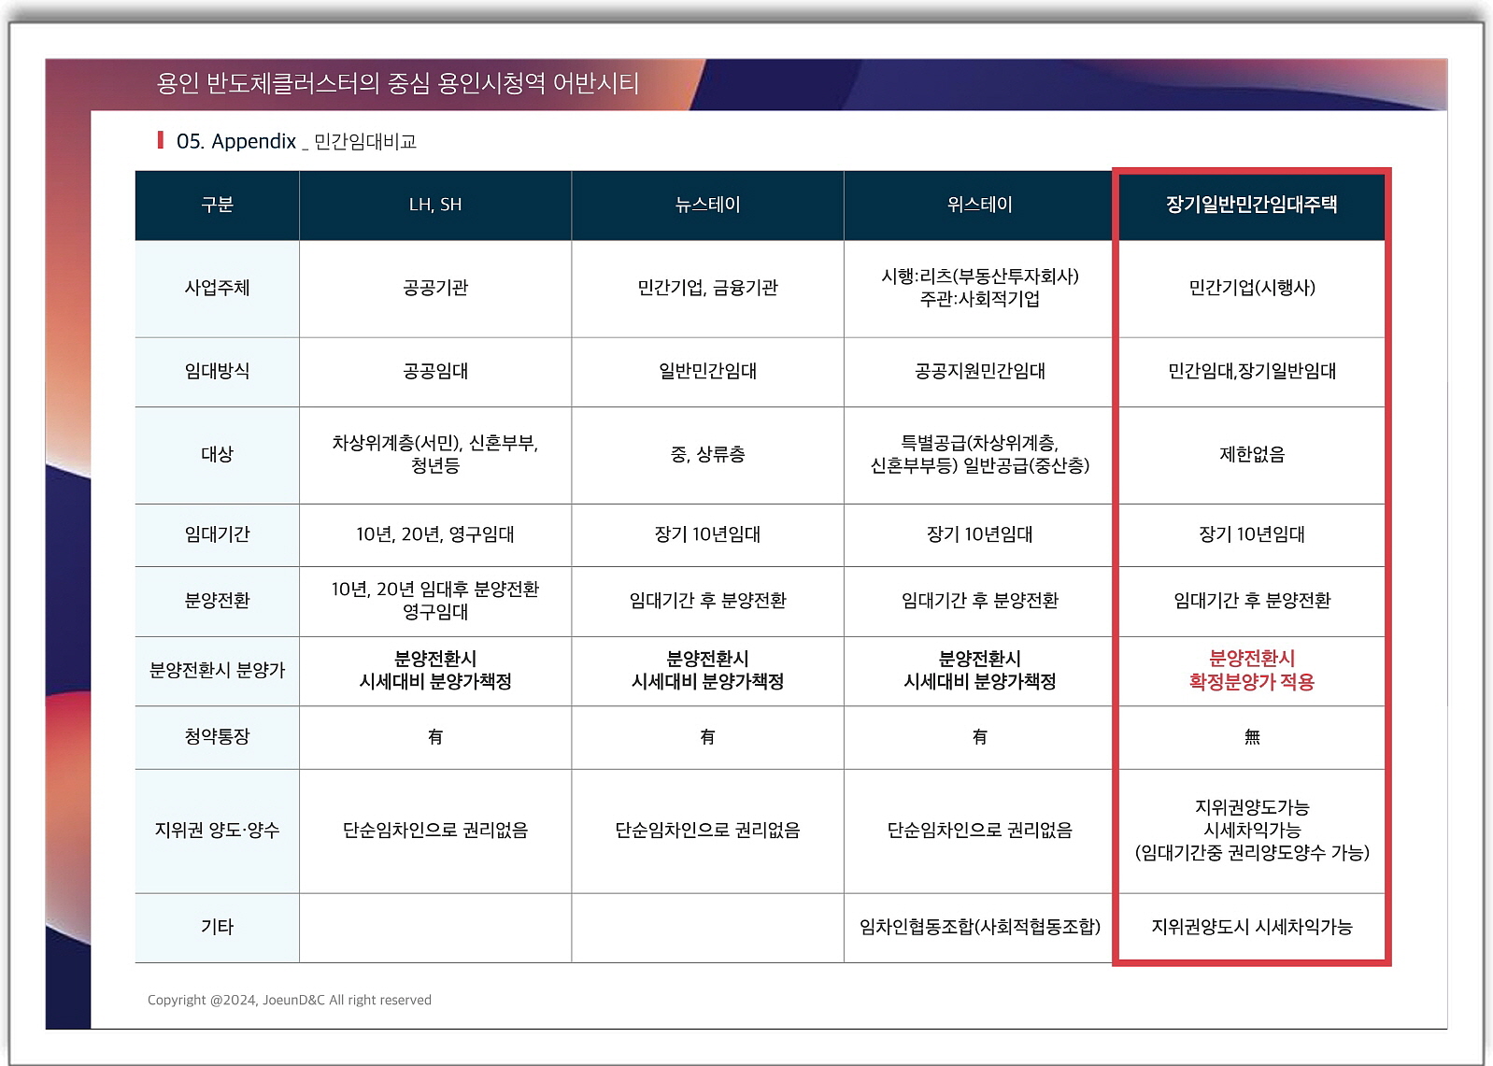The height and width of the screenshot is (1066, 1493).
Task: Select the '민간임대,장기일반임대' cell
Action: click(1252, 372)
